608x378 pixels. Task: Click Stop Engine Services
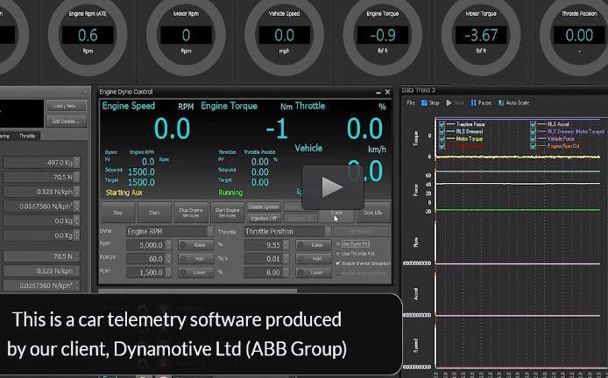tap(191, 213)
